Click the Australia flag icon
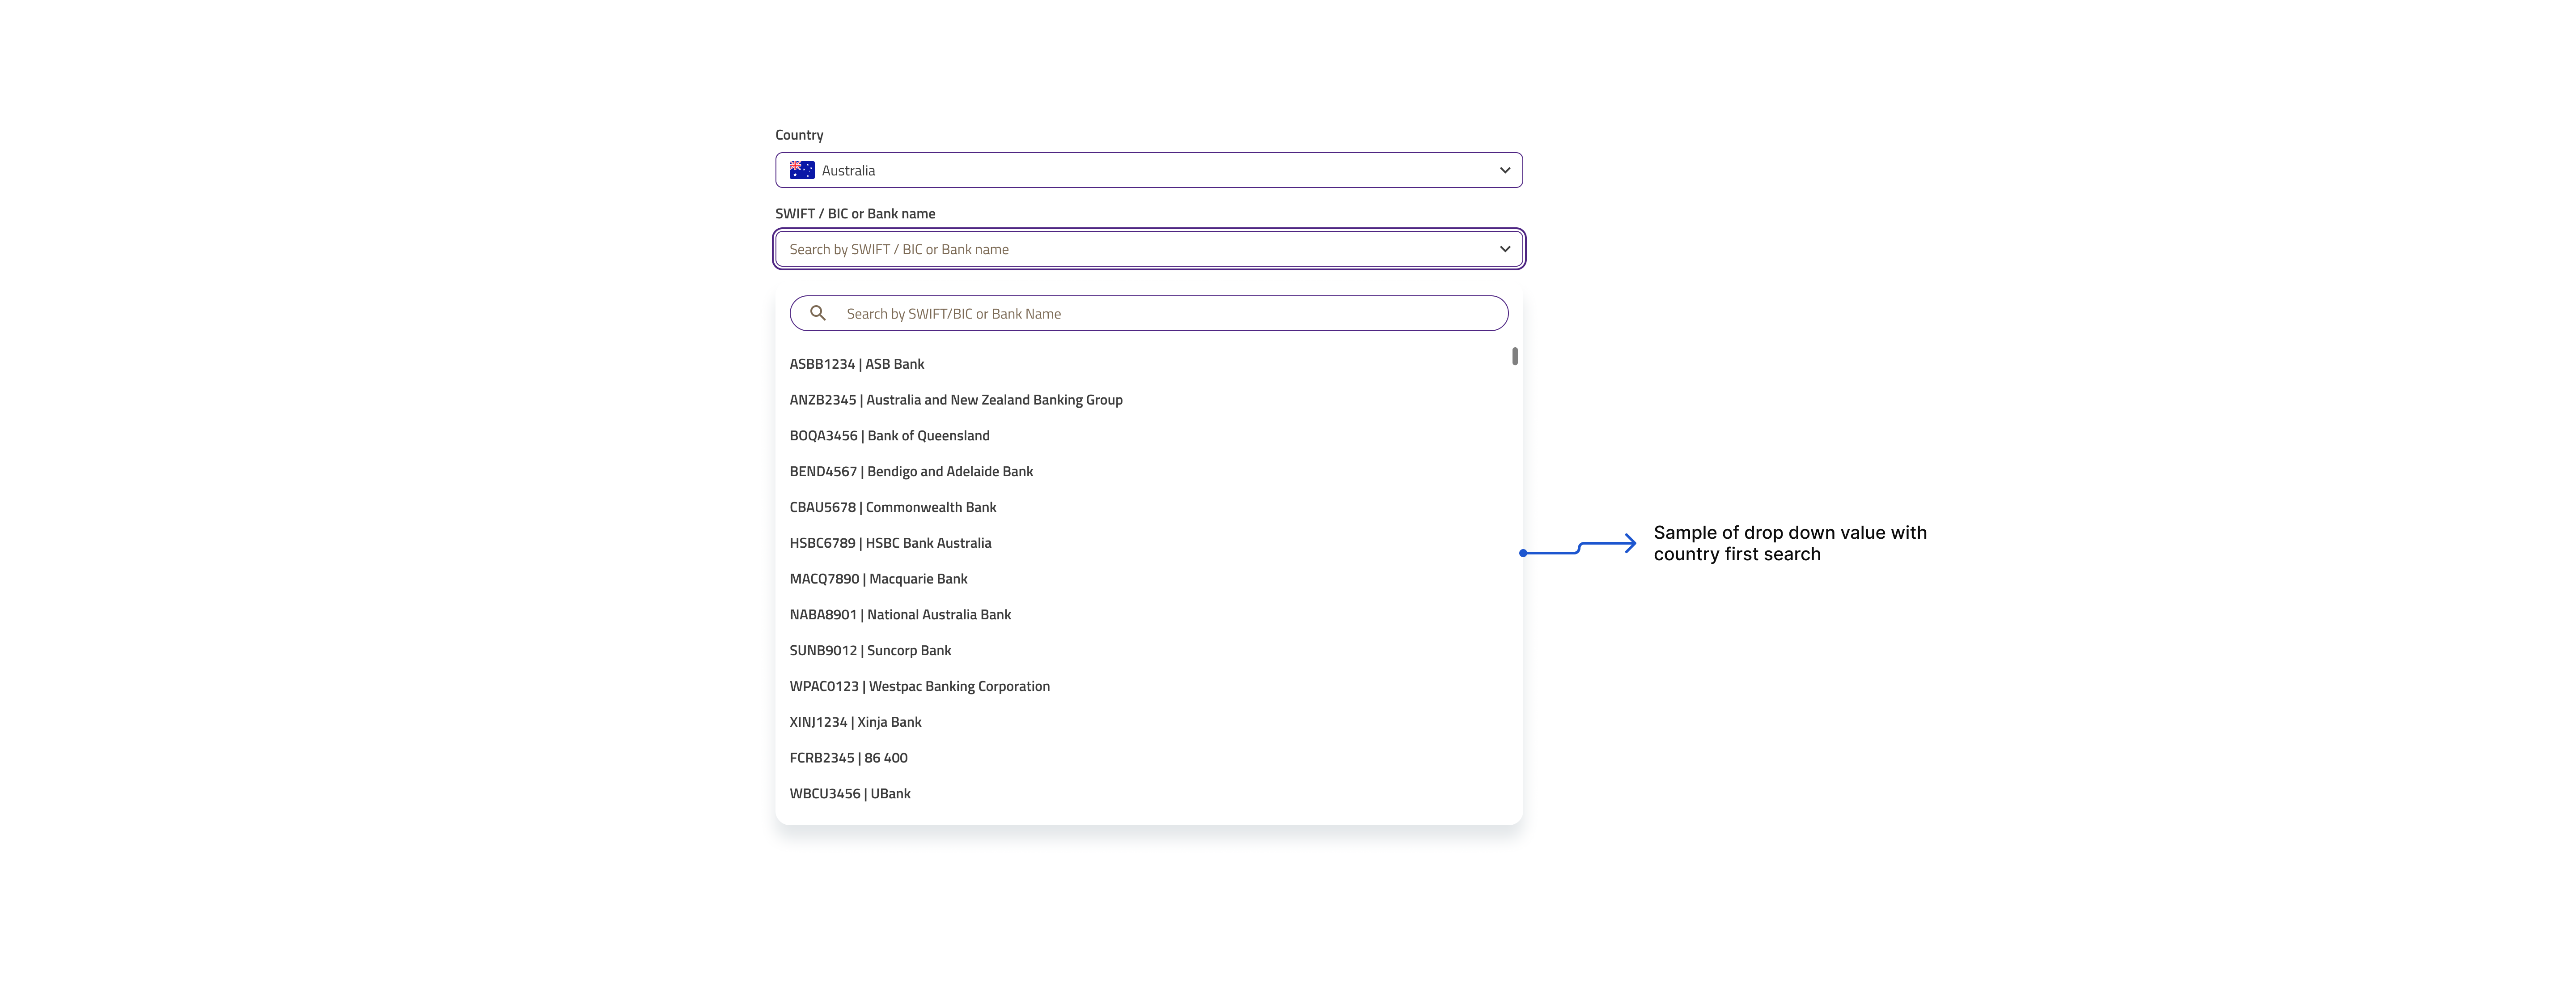The width and height of the screenshot is (2576, 997). (x=801, y=170)
